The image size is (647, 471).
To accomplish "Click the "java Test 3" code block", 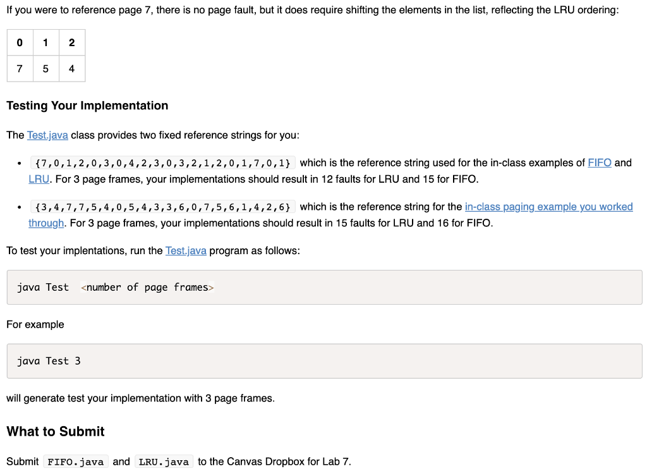I will click(324, 361).
